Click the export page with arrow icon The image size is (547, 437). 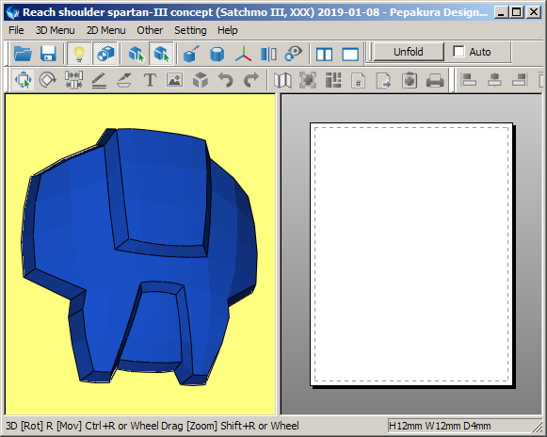click(384, 80)
